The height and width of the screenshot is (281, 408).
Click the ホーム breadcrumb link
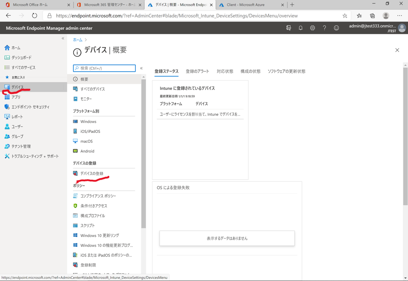pyautogui.click(x=78, y=40)
